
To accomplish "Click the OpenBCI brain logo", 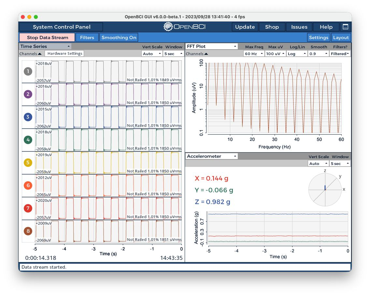I will pyautogui.click(x=168, y=27).
